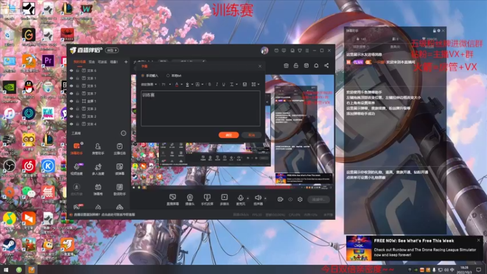Switch to the 场景1 scene tab
This screenshot has width=487, height=274.
pyautogui.click(x=114, y=62)
